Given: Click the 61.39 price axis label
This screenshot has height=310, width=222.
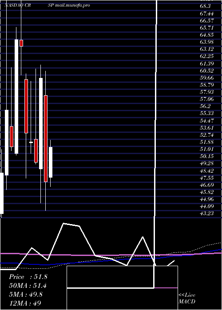Looking at the screenshot, I should point(207,64).
